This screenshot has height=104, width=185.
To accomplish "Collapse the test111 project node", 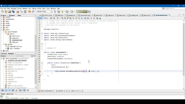I will click(1, 30).
